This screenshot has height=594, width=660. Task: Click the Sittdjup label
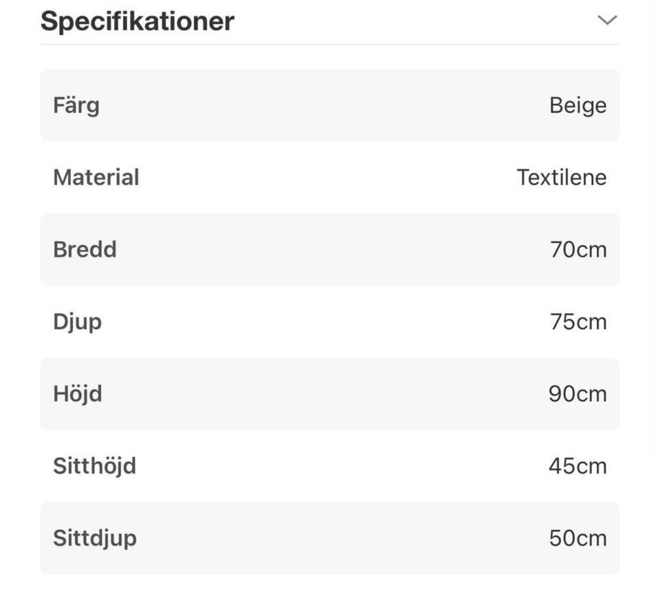(95, 538)
